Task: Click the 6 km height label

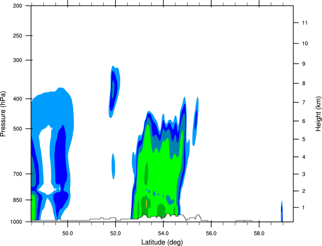Action: pyautogui.click(x=304, y=121)
